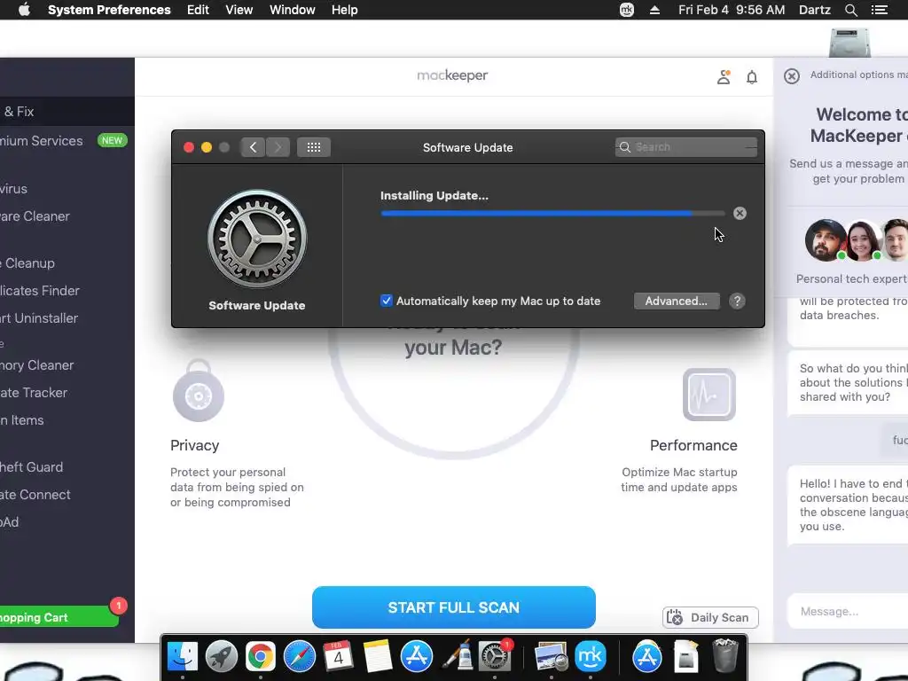The height and width of the screenshot is (681, 908).
Task: Open the View menu
Action: point(239,10)
